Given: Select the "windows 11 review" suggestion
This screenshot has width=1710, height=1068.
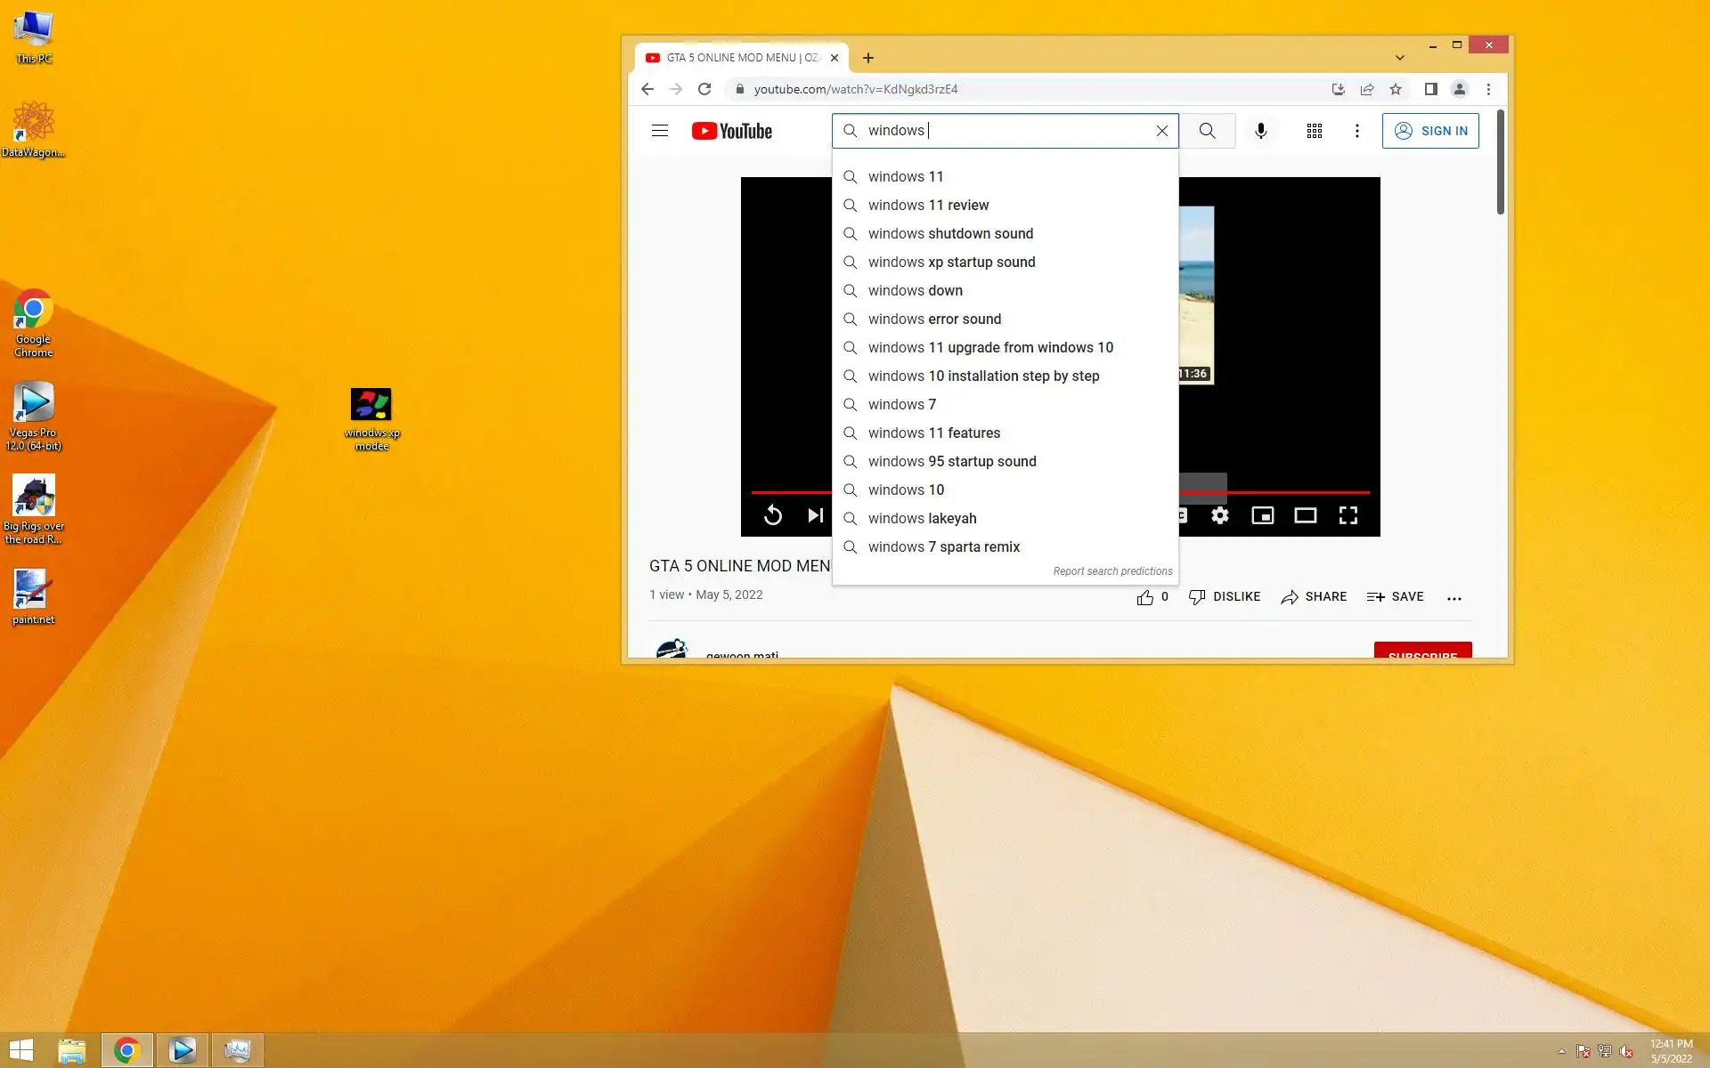Looking at the screenshot, I should 928,206.
